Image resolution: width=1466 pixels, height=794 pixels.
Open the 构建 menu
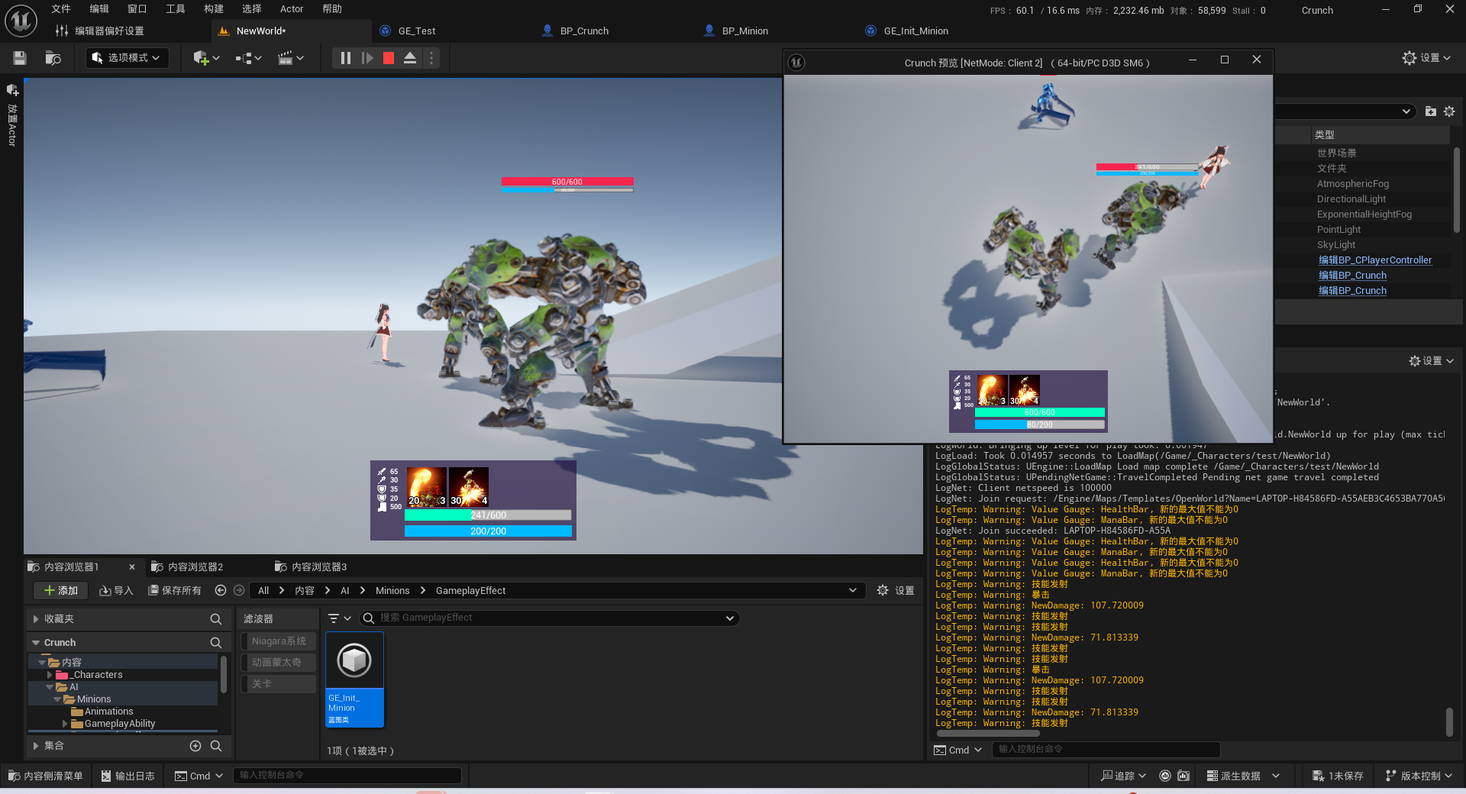pyautogui.click(x=214, y=9)
